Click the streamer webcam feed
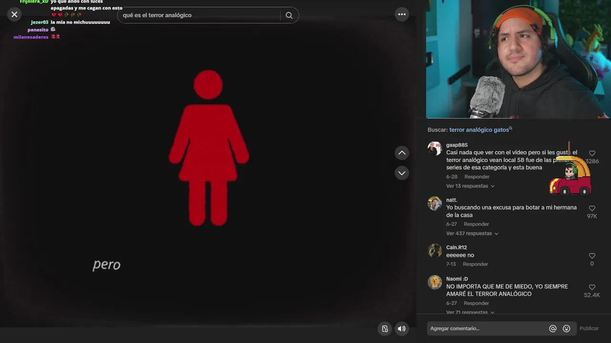Image resolution: width=611 pixels, height=343 pixels. [x=518, y=59]
